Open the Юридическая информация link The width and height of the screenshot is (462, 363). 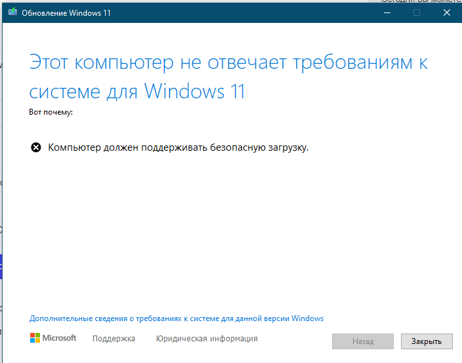tap(207, 339)
